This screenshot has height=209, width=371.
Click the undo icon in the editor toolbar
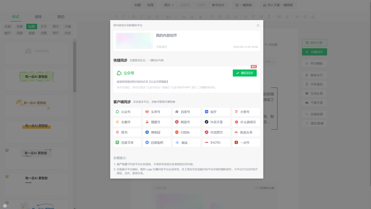click(x=116, y=17)
